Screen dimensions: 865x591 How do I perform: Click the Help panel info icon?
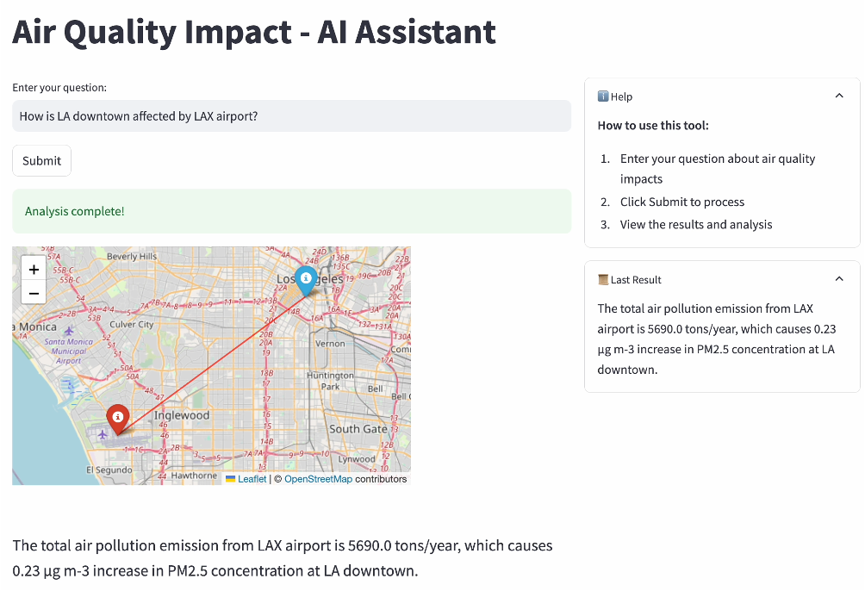[x=603, y=96]
